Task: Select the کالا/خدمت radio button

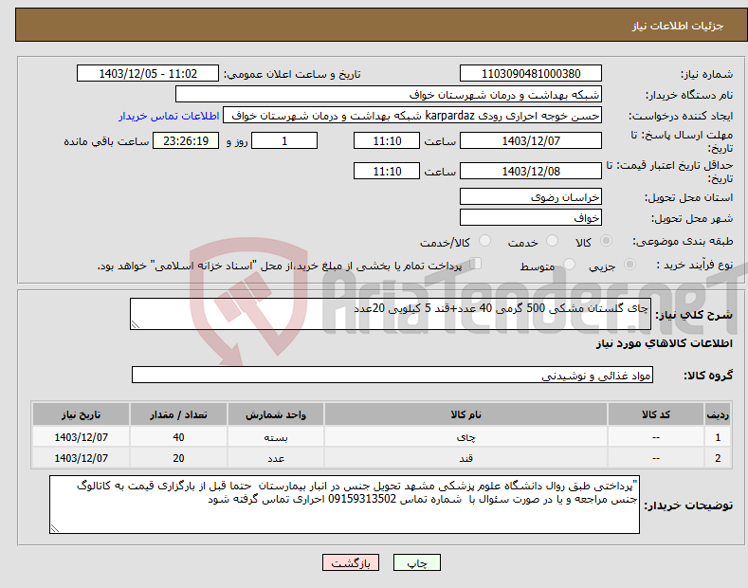Action: [x=484, y=241]
